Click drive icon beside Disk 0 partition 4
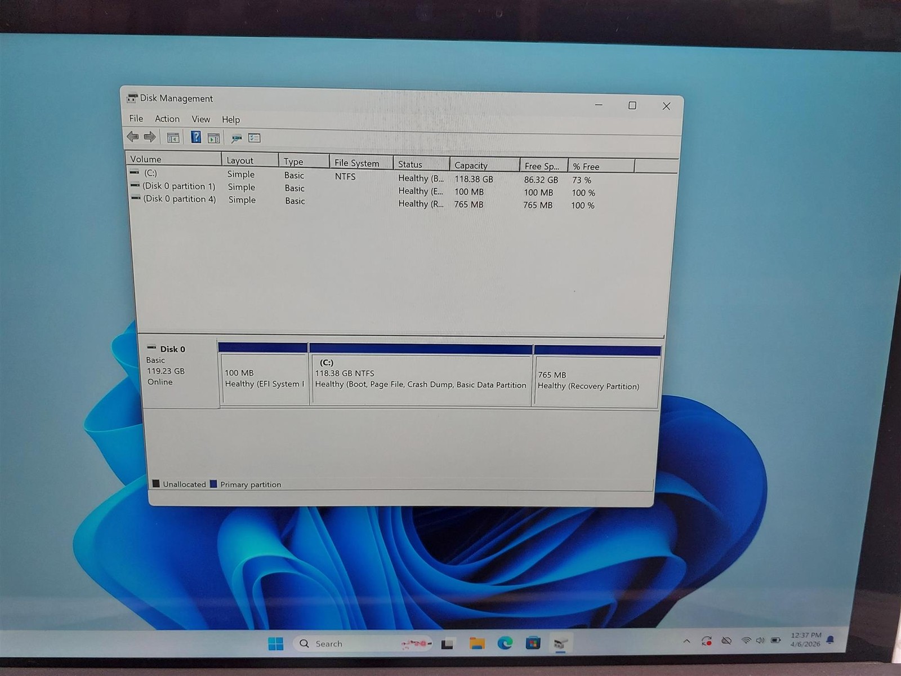901x676 pixels. (x=136, y=198)
